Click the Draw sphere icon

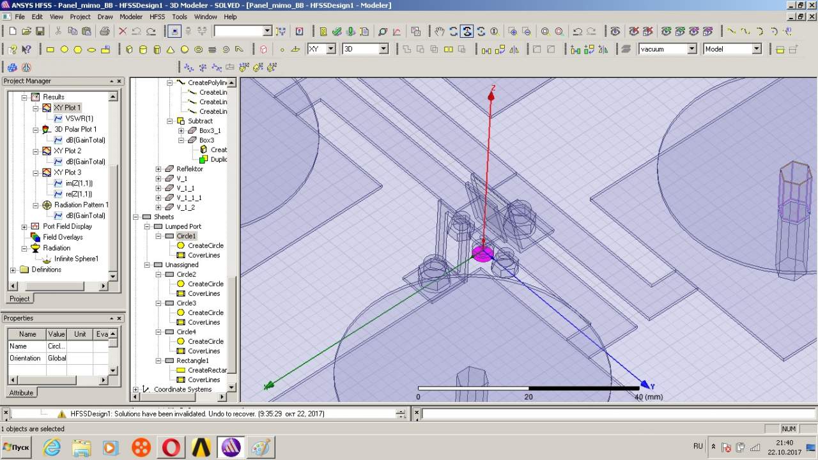click(x=185, y=49)
